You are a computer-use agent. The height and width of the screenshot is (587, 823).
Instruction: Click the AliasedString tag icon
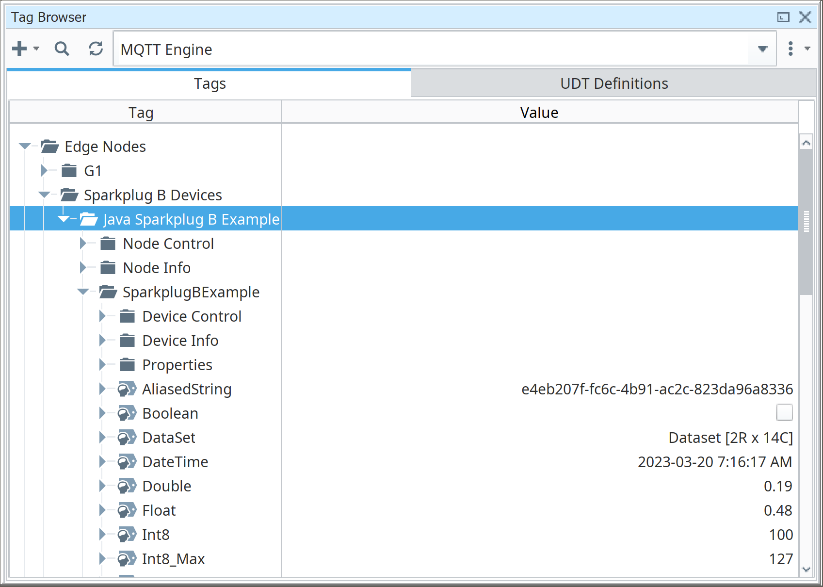[x=127, y=389]
